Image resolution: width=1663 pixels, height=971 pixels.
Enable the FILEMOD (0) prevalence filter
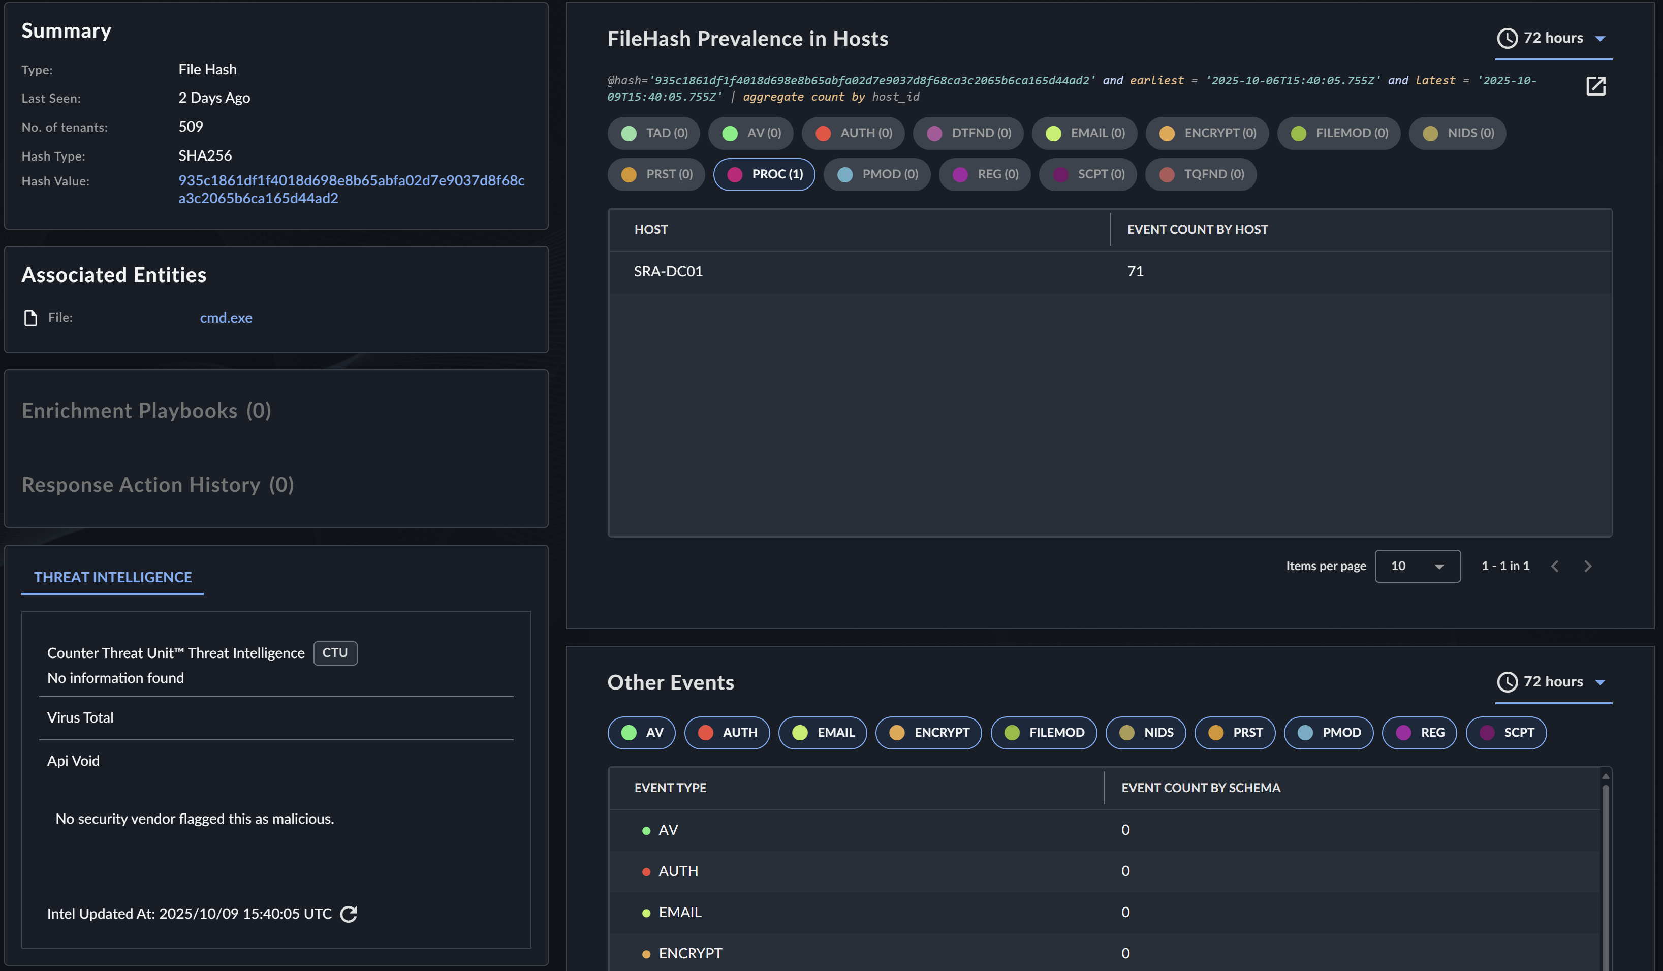(1338, 133)
